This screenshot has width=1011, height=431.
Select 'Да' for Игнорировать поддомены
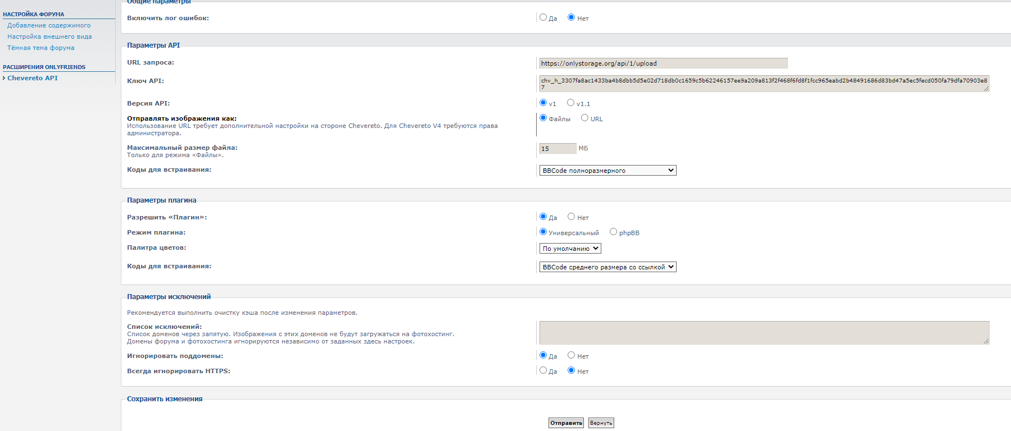543,355
